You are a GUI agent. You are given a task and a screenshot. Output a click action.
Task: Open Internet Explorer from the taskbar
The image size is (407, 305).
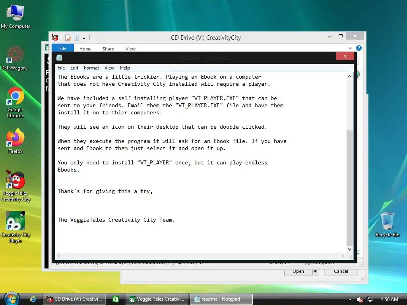click(33, 299)
